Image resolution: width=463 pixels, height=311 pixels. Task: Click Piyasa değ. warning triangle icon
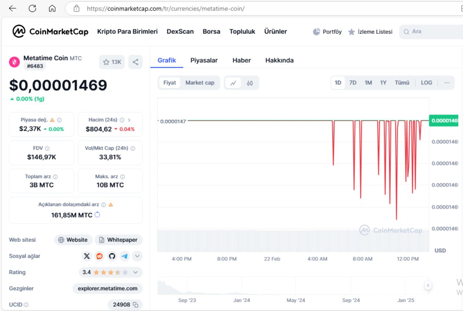pos(52,120)
